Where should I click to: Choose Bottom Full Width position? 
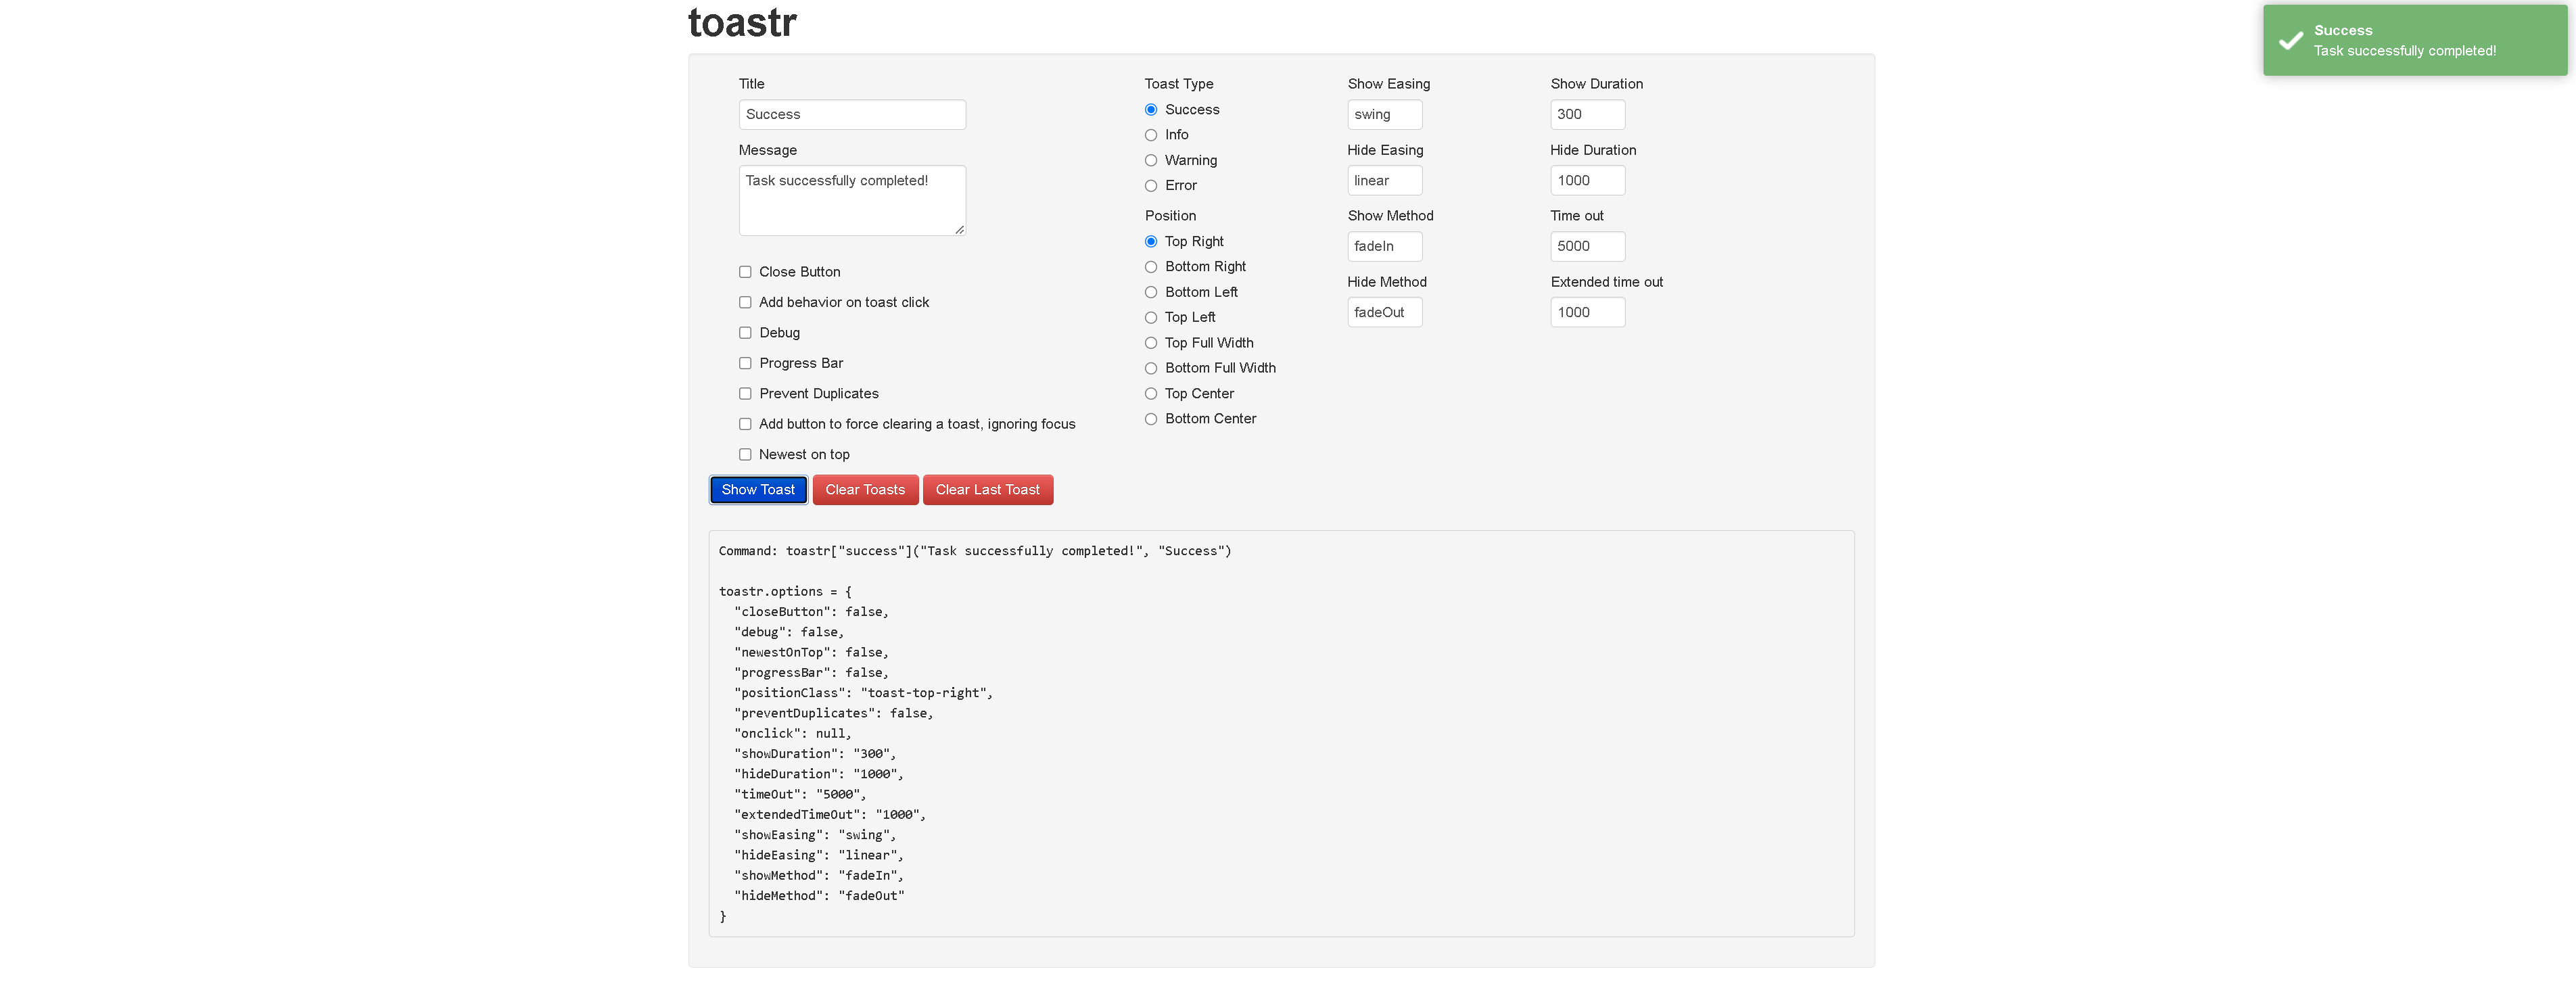tap(1151, 368)
